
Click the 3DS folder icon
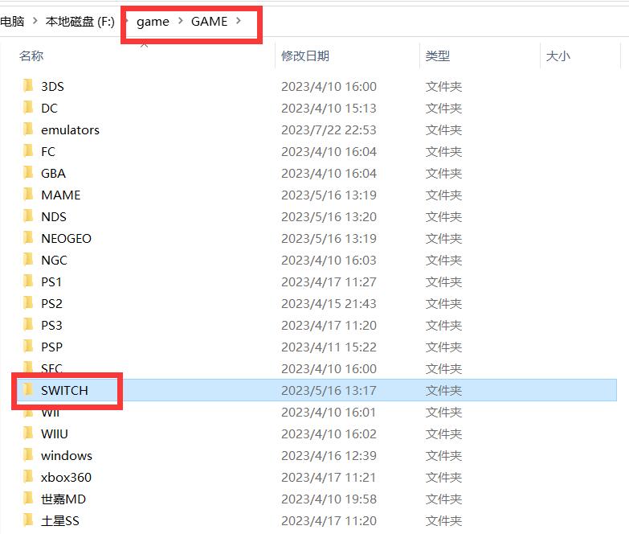pos(28,85)
